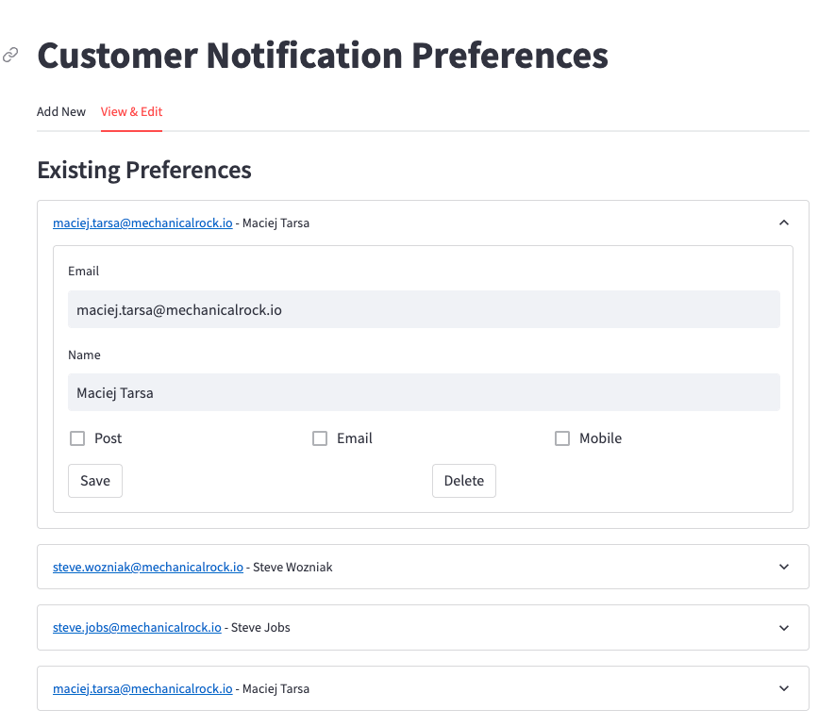Open the maciej.tarsa@mechanicalrock.io link in the top card
The height and width of the screenshot is (726, 835).
coord(142,223)
